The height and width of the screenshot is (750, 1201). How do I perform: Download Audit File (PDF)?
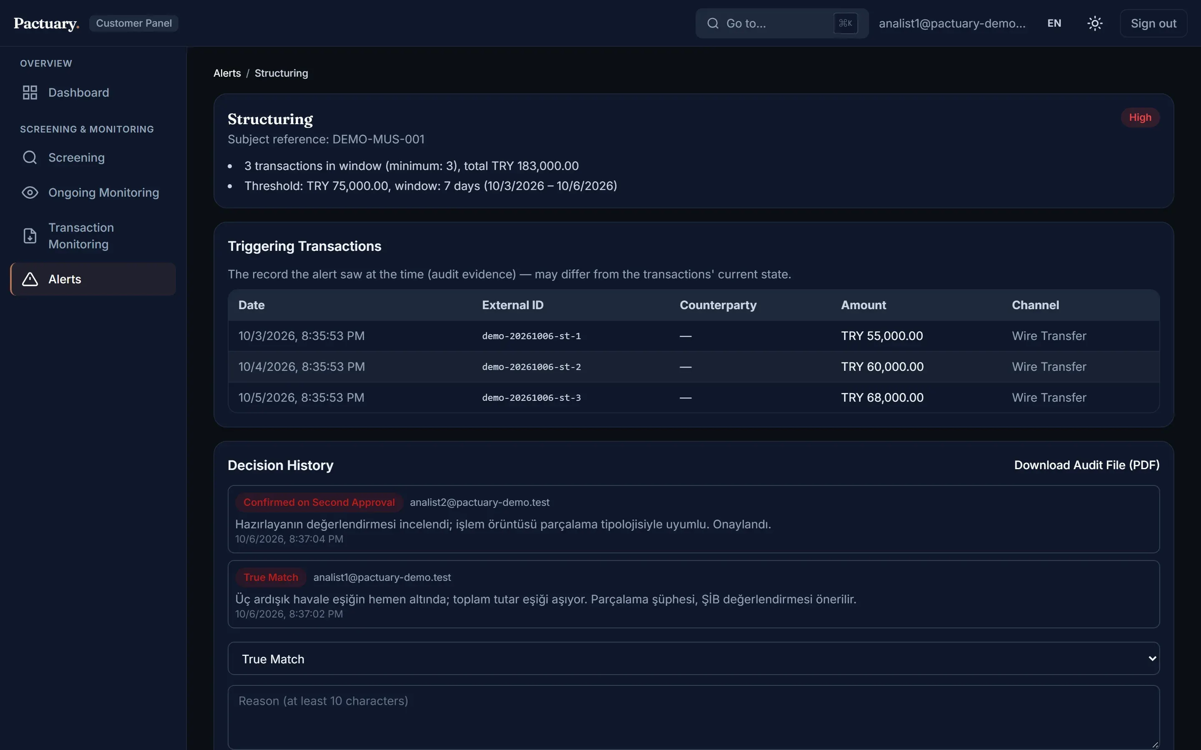tap(1086, 465)
